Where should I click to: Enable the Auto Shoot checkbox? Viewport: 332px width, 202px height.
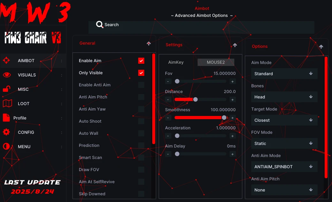click(x=141, y=121)
